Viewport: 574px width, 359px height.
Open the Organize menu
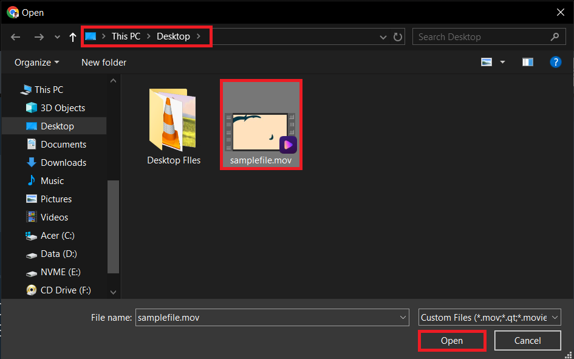(35, 62)
